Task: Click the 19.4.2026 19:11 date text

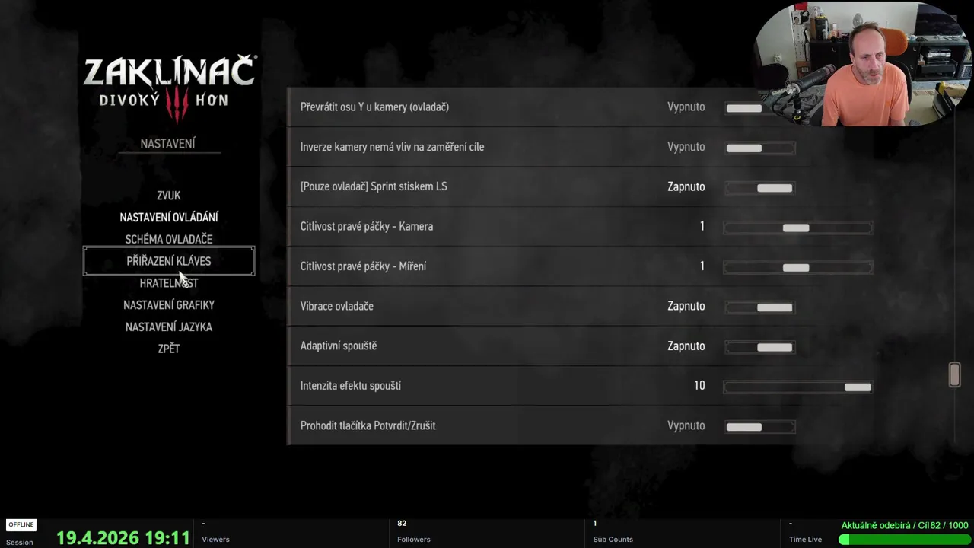Action: tap(123, 538)
